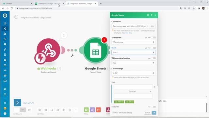Viewport: 209px width, 118px height.
Task: Open Data stores cylinder icon in sidebar
Action: (x=5, y=60)
